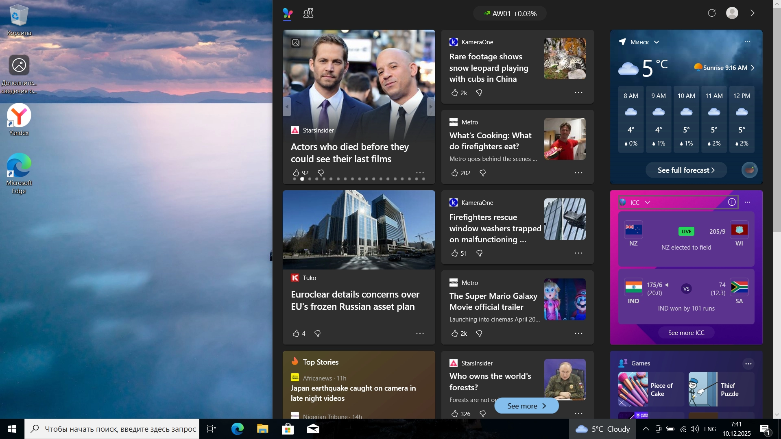The width and height of the screenshot is (781, 439).
Task: Click the AW01 stock ticker pill
Action: 510,13
